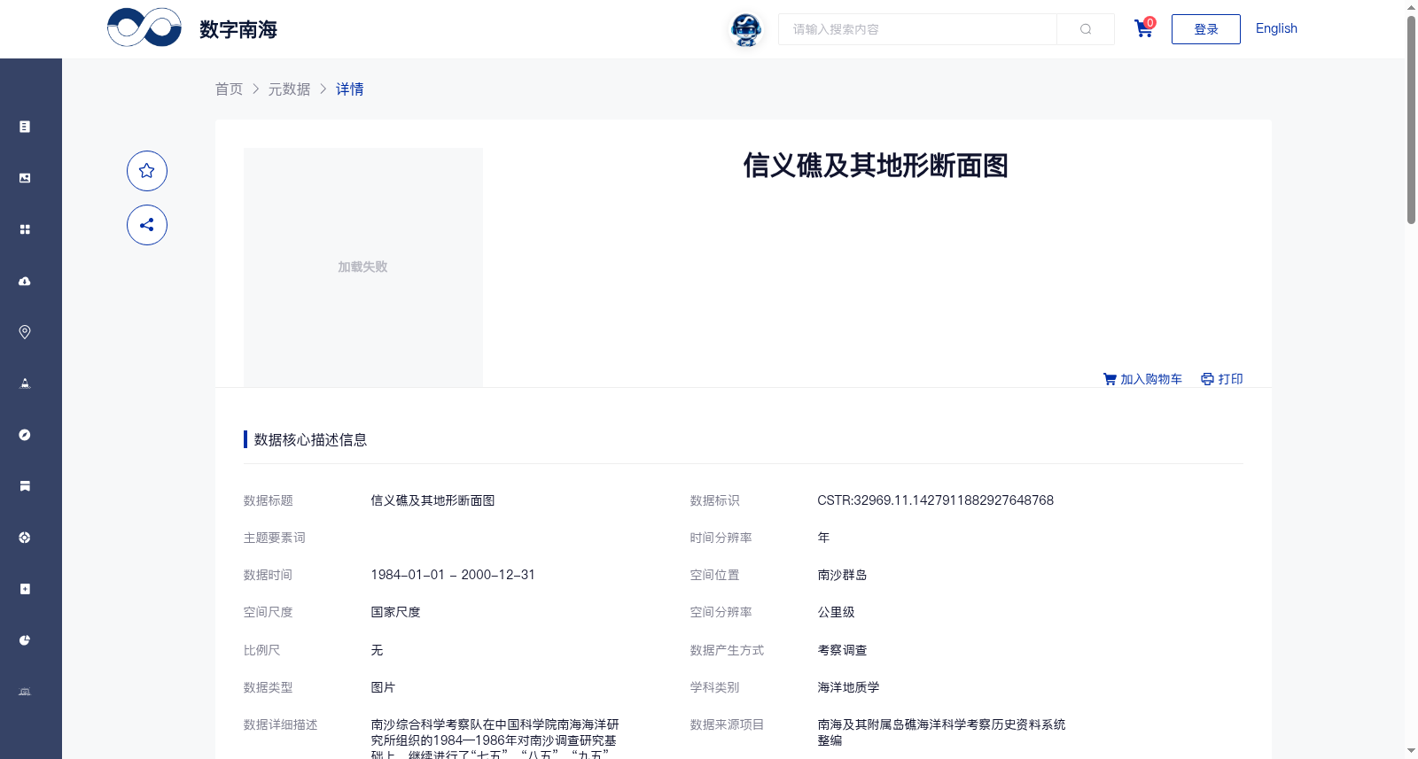Click the 国家尺度 value

point(395,612)
